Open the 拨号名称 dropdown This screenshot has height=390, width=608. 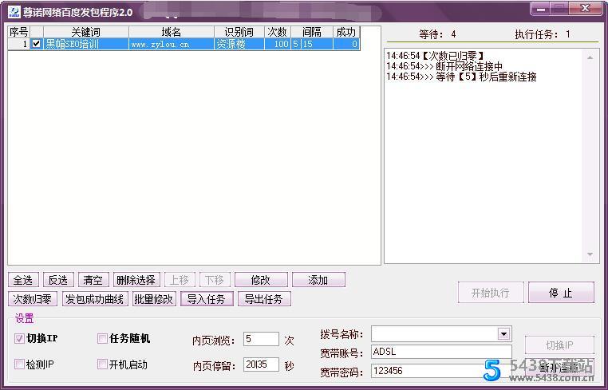[503, 334]
